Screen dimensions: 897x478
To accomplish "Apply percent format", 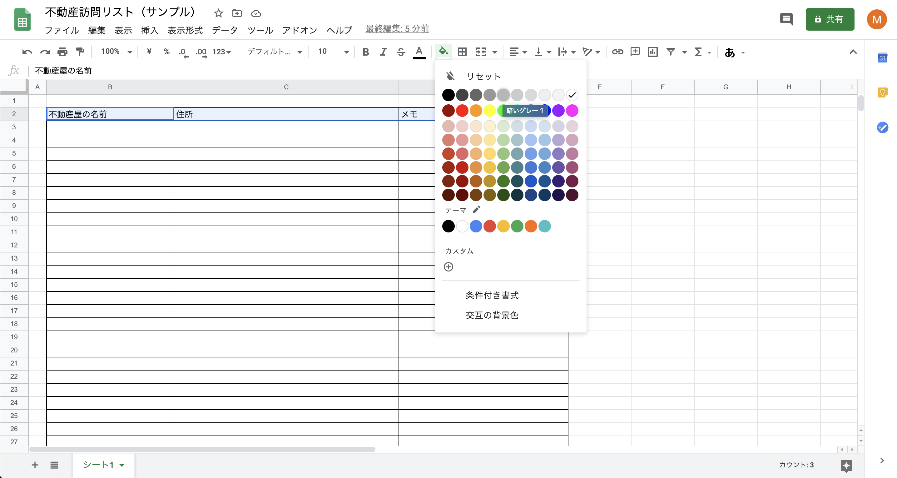I will (x=166, y=52).
